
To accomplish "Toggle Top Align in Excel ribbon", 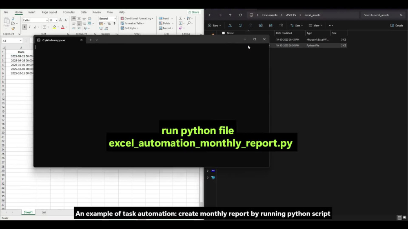I will click(74, 19).
